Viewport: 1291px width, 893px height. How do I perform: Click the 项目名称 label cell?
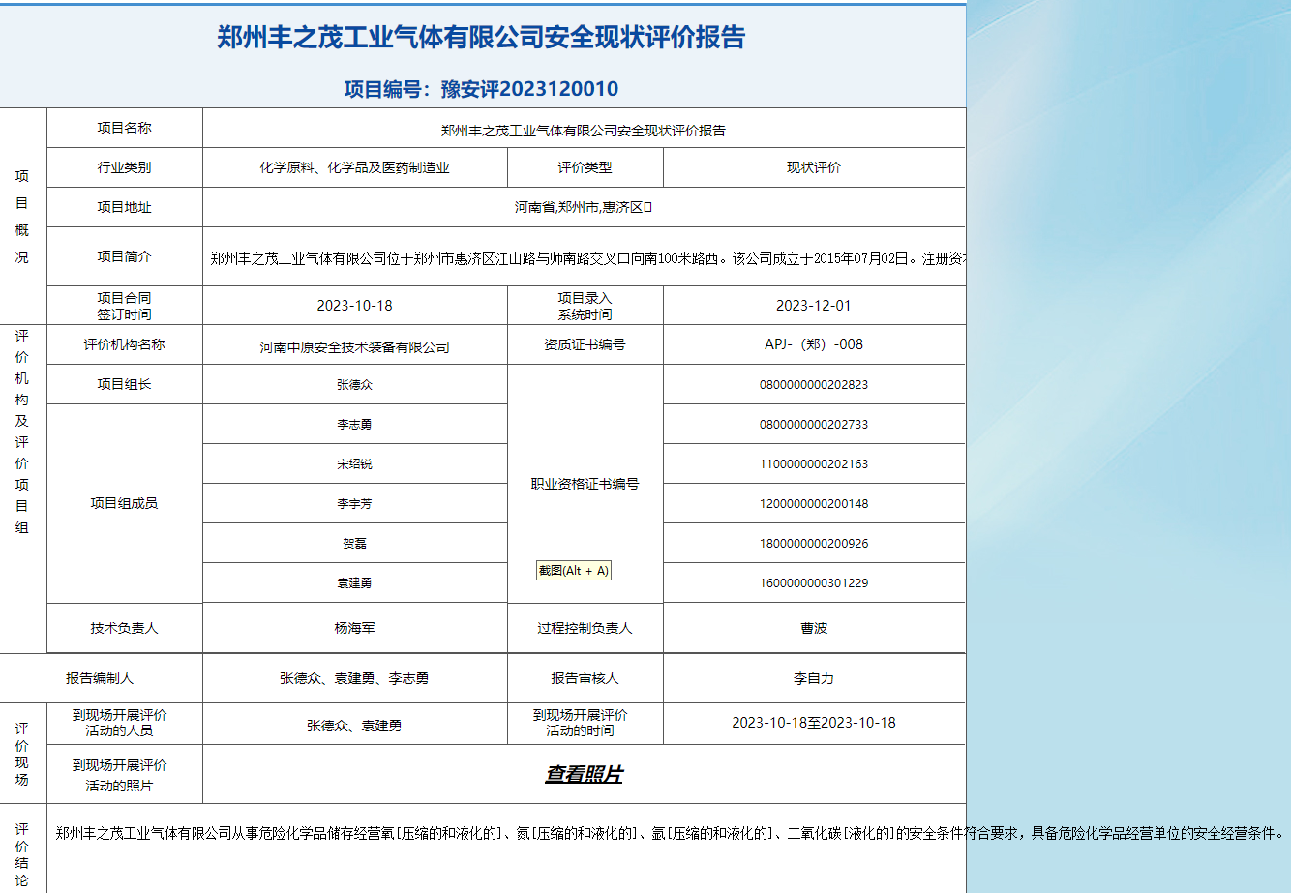pos(124,128)
